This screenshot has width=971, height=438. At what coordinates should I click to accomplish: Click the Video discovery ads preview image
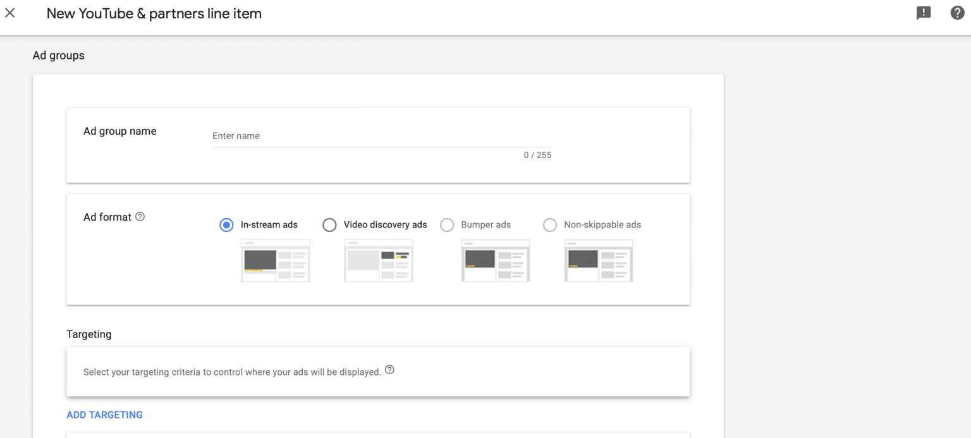pos(378,260)
